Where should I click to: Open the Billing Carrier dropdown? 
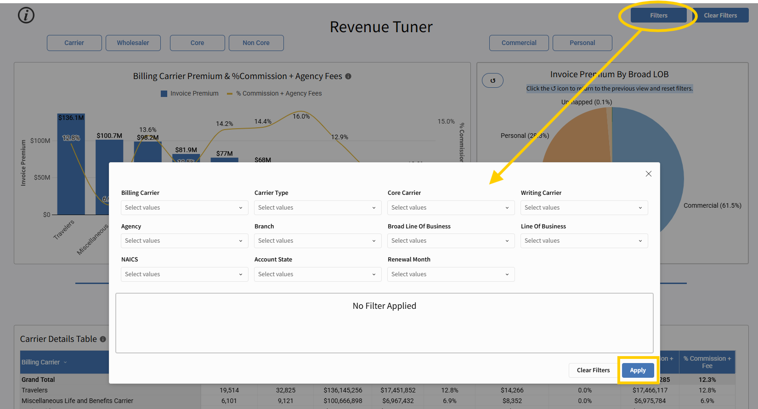tap(184, 208)
